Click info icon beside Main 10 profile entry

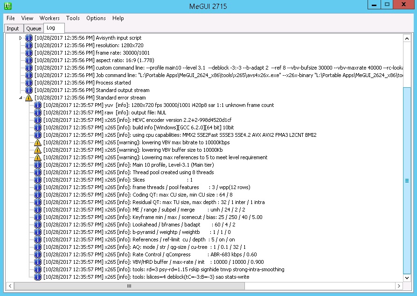38,165
